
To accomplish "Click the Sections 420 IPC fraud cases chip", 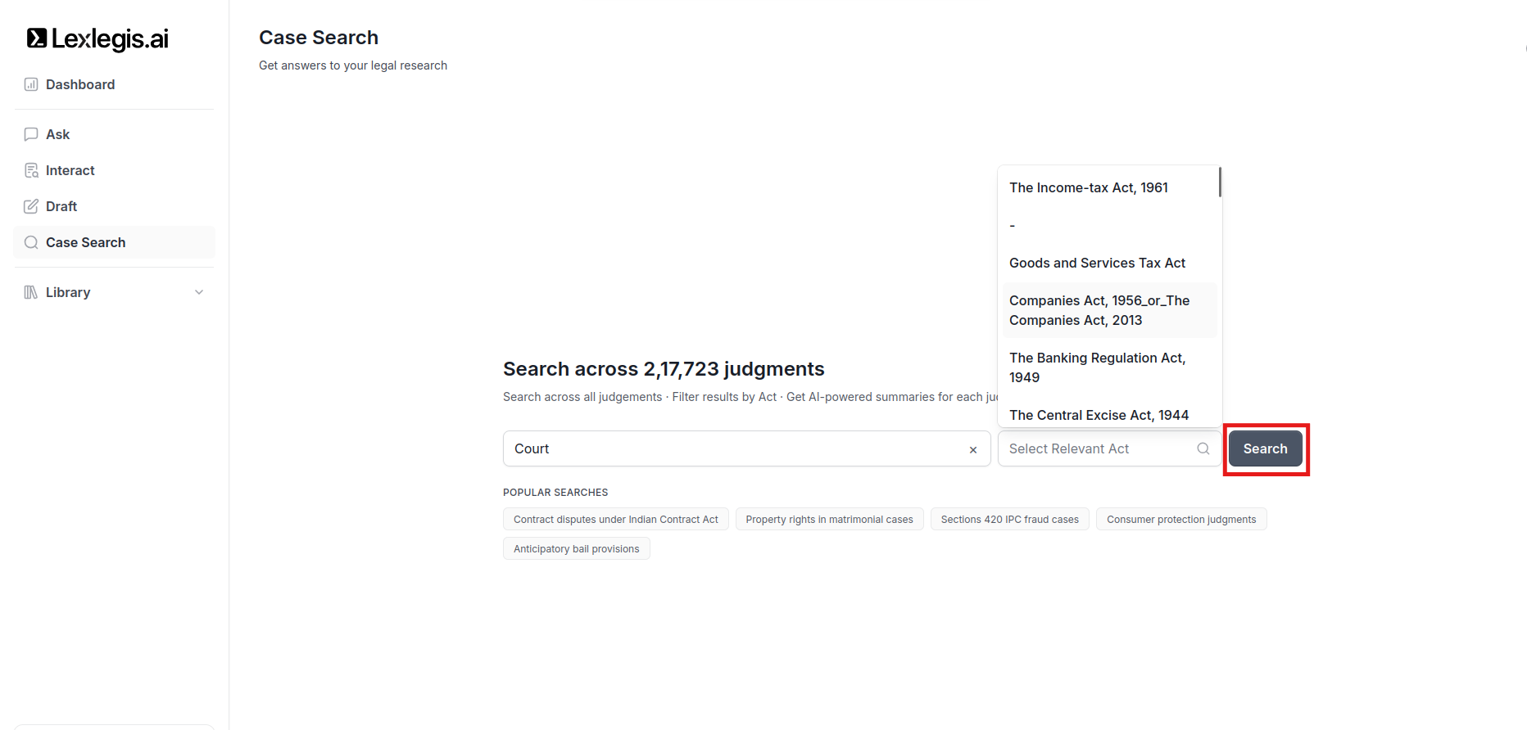I will pyautogui.click(x=1009, y=520).
